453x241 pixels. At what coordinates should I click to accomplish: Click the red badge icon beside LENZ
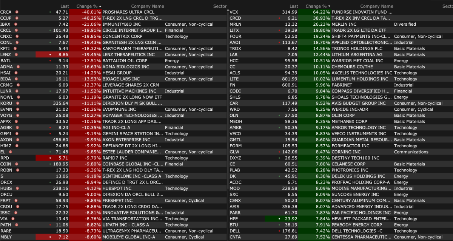(16, 55)
